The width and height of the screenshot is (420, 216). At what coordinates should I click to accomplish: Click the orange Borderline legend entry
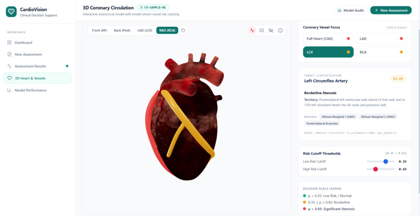click(326, 202)
